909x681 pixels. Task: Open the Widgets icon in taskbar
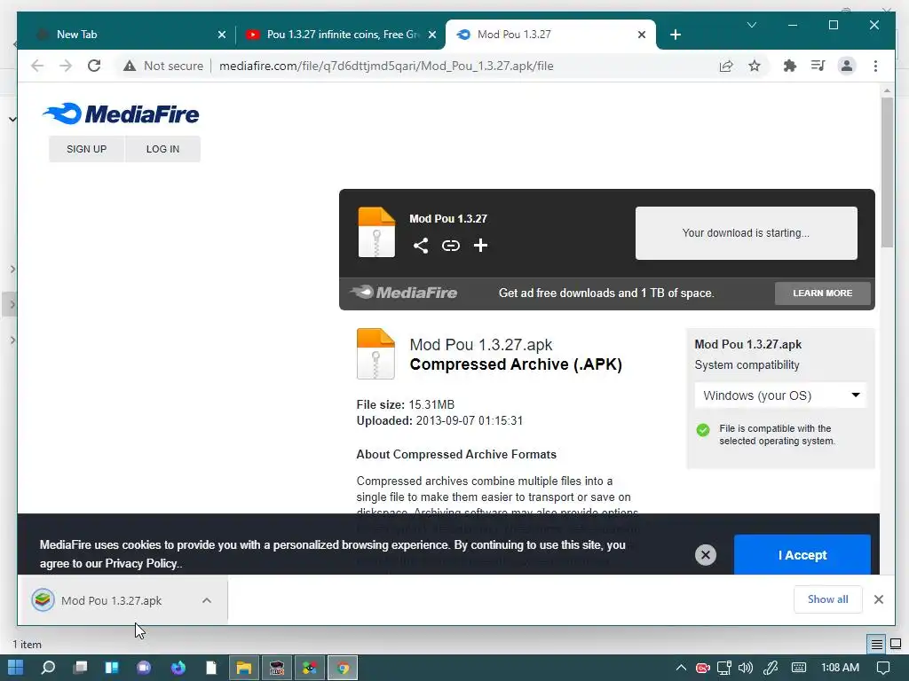pyautogui.click(x=112, y=667)
